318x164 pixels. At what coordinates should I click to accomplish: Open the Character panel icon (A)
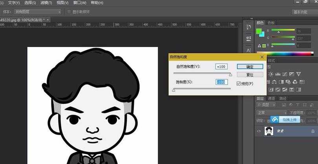(x=248, y=50)
